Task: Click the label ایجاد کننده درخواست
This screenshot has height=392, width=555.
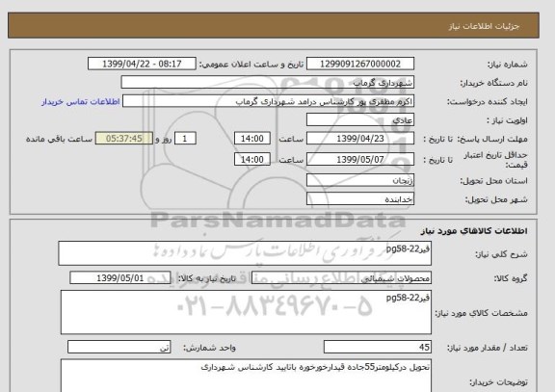Action: click(488, 102)
